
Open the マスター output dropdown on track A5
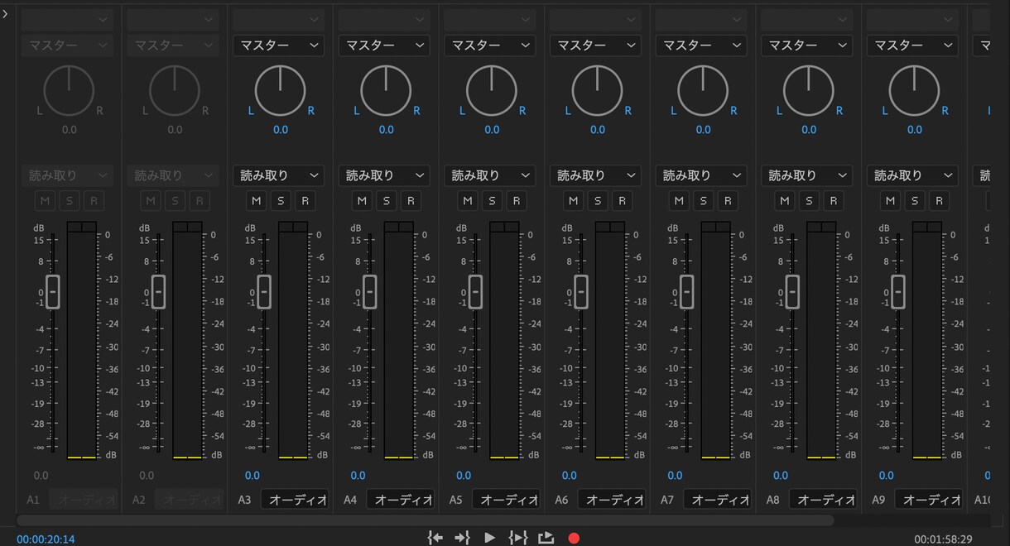tap(490, 45)
